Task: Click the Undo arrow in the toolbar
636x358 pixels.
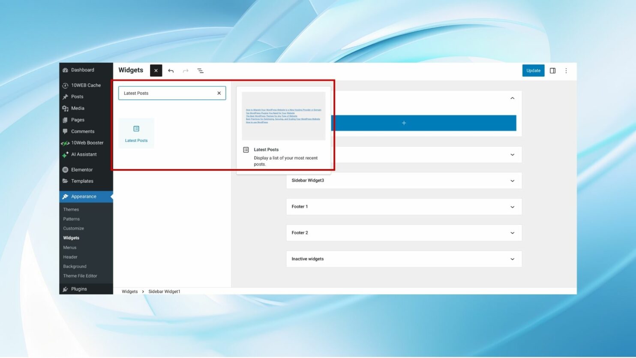Action: click(171, 70)
